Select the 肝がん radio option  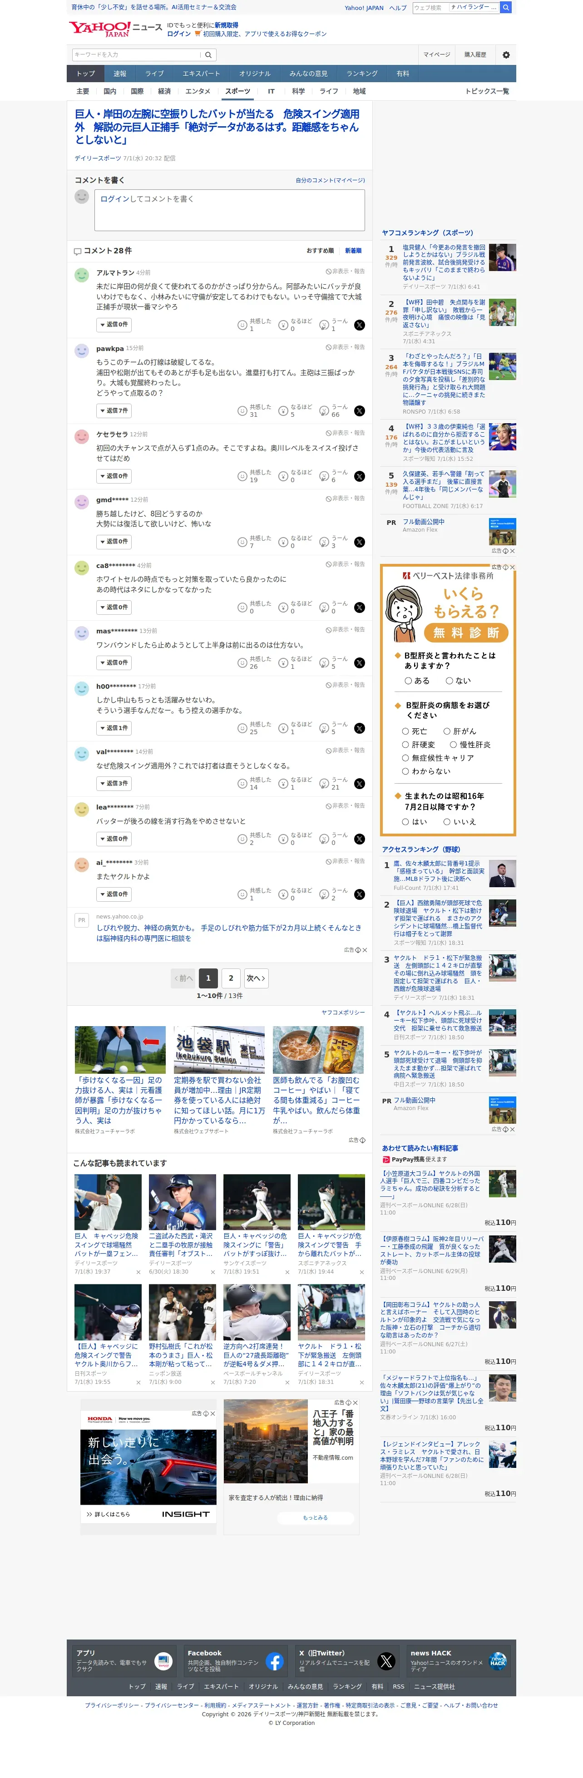tap(447, 731)
